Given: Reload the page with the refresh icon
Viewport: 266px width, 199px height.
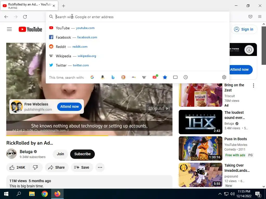Looking at the screenshot, I should (25, 17).
